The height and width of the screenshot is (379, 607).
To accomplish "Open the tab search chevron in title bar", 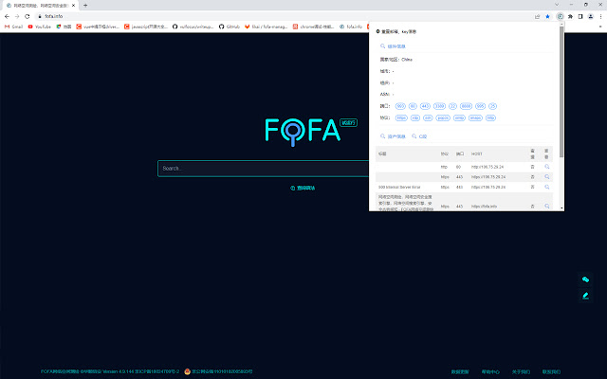I will [x=557, y=5].
